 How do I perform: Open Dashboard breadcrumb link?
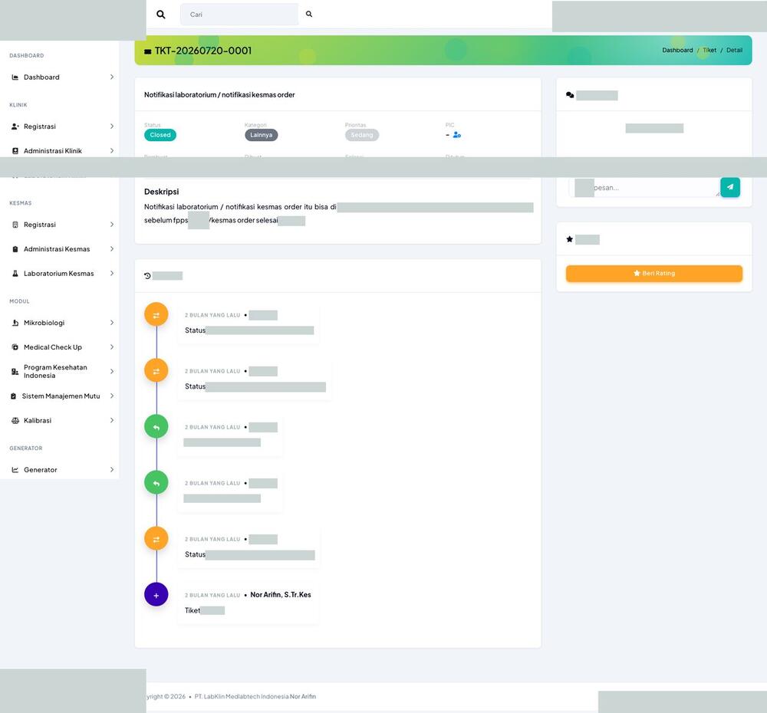pos(677,50)
